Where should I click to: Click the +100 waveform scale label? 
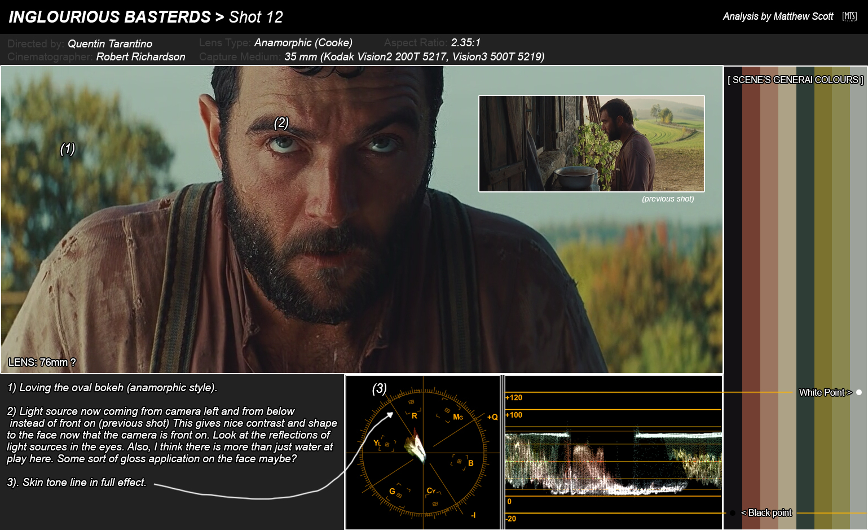pyautogui.click(x=514, y=415)
